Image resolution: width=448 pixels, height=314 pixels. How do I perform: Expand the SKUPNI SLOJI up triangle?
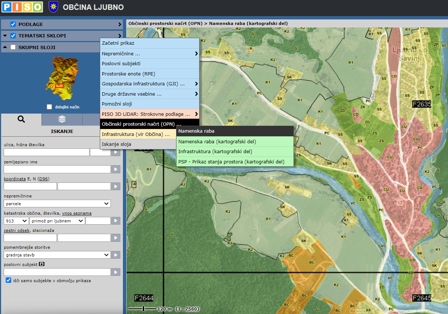[x=5, y=47]
